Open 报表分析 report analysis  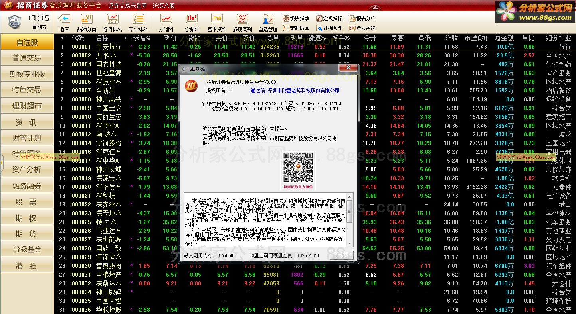click(362, 18)
